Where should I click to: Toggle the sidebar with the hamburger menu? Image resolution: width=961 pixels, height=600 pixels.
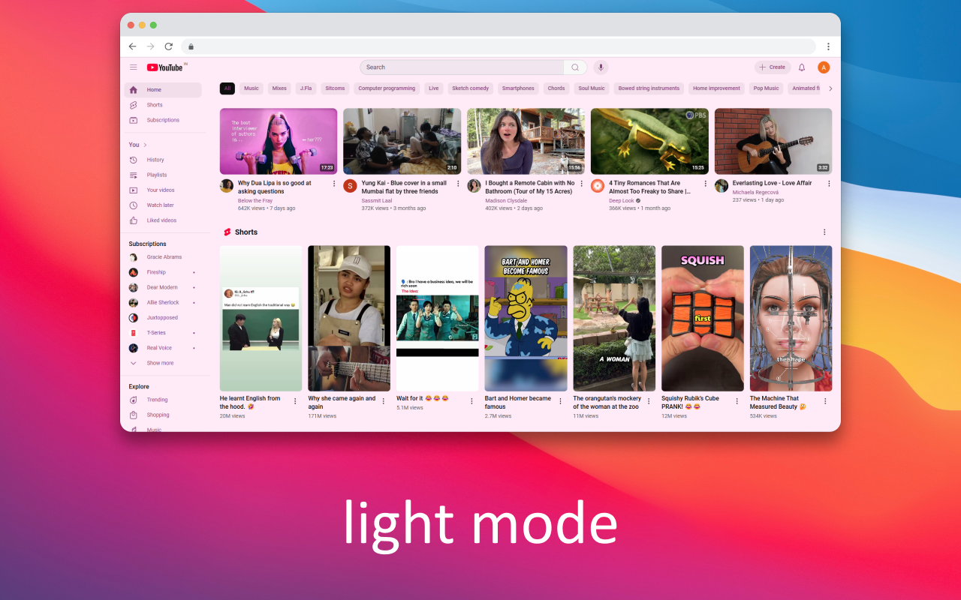(x=134, y=67)
